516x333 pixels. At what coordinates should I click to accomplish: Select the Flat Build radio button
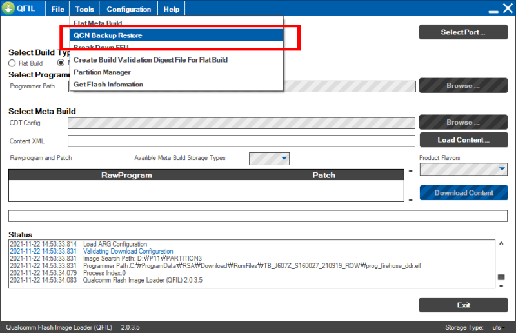click(12, 63)
